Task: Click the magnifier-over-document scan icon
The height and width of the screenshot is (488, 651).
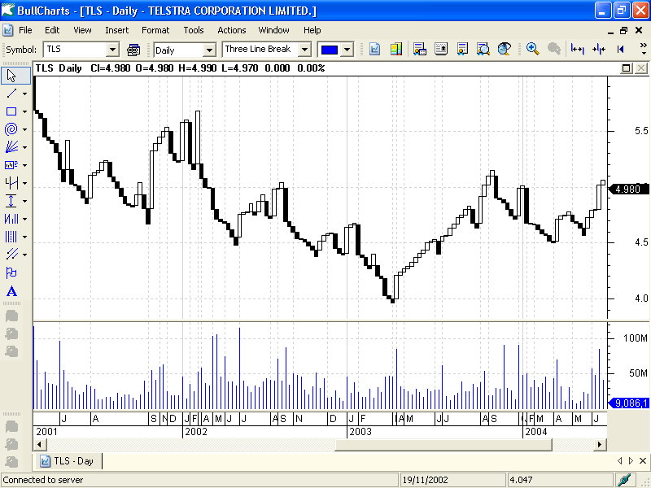Action: coord(483,49)
